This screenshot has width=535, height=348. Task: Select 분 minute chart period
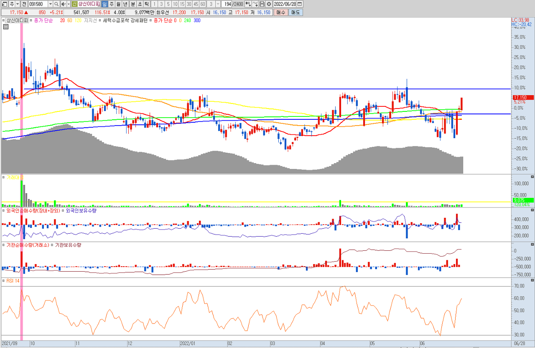[133, 4]
